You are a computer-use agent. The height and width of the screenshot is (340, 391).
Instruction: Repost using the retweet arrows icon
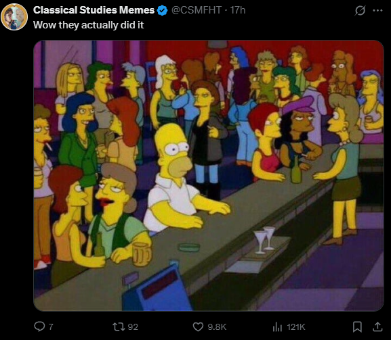pyautogui.click(x=118, y=326)
